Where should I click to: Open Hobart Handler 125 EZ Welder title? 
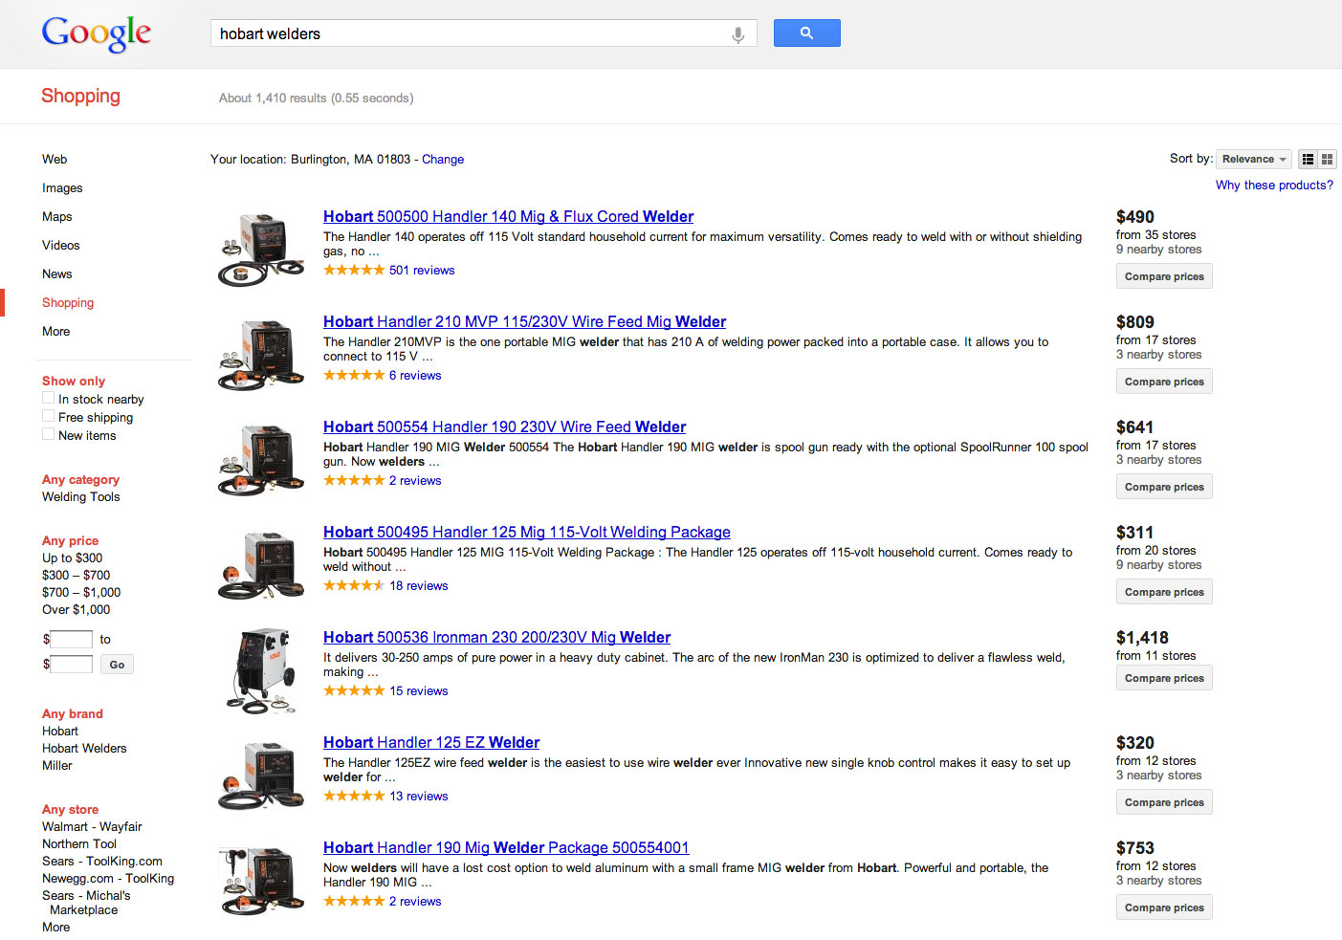point(431,743)
